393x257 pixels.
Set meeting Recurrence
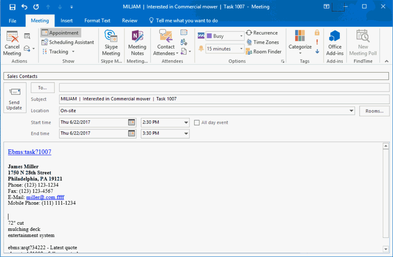point(262,33)
